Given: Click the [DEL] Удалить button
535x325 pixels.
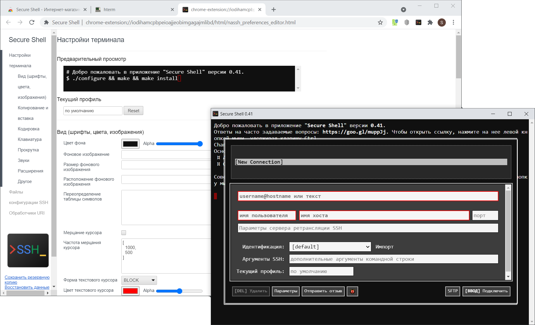Looking at the screenshot, I should (x=251, y=291).
